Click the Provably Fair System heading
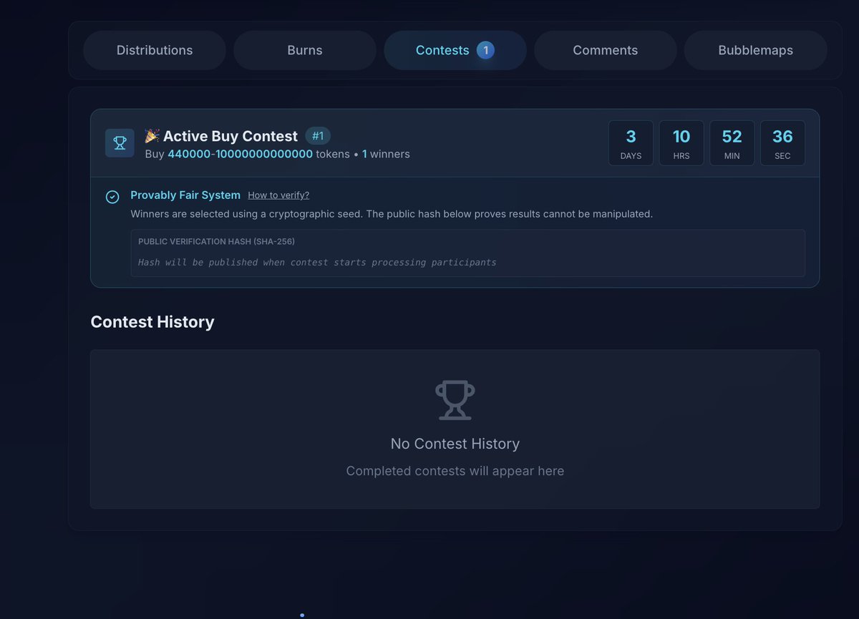 185,195
